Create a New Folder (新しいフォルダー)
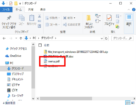 (89, 22)
